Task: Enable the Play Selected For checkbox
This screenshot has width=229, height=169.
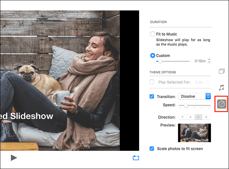Action: (152, 82)
